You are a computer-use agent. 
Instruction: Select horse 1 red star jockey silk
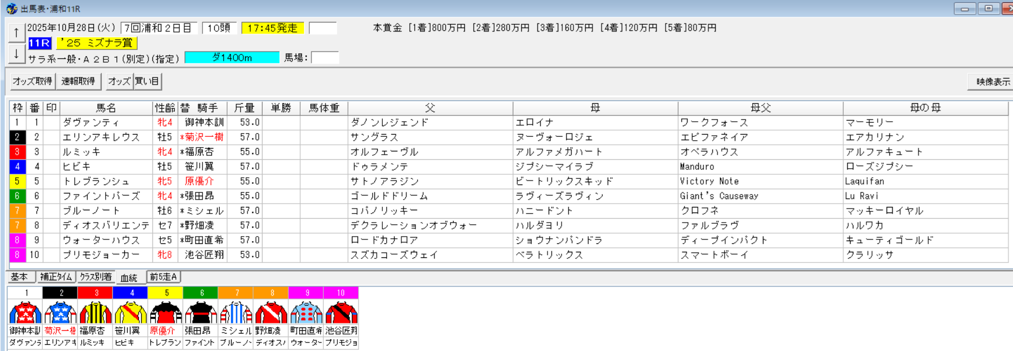25,313
